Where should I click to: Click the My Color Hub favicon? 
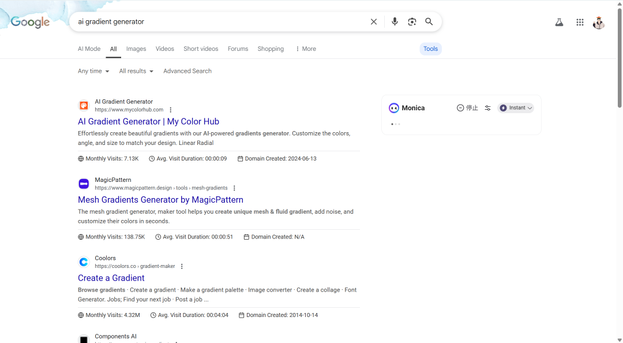pos(84,106)
